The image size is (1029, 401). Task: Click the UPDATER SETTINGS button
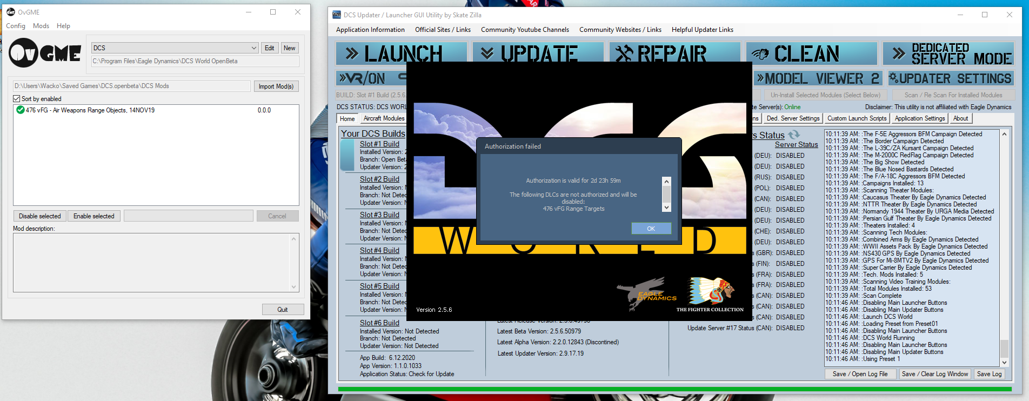coord(950,78)
